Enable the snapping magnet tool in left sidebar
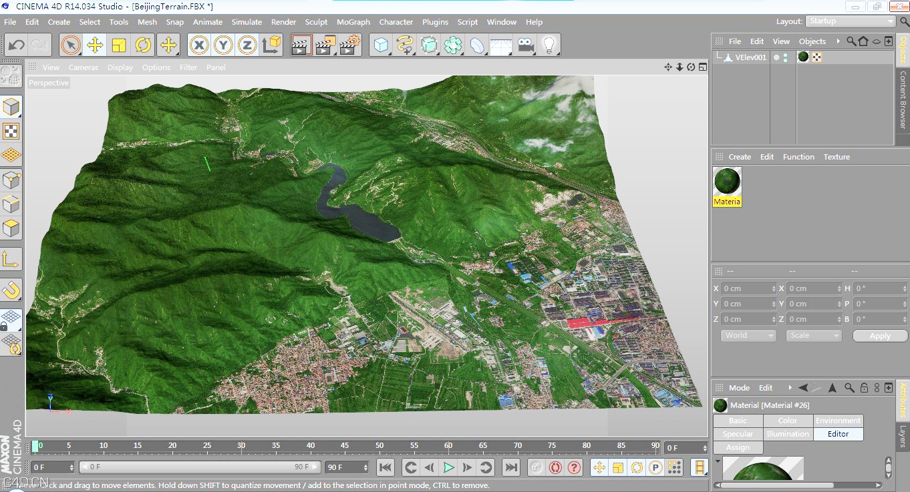Screen dimensions: 910x492 (x=11, y=290)
